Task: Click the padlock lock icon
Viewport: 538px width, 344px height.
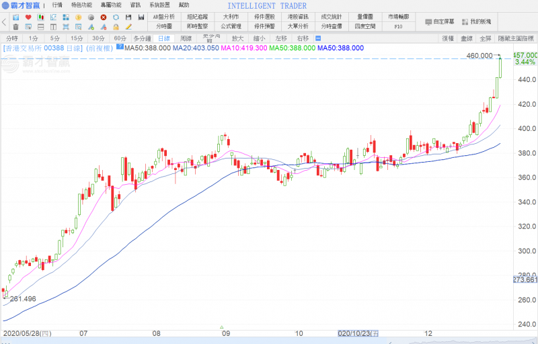Action: pos(116,27)
